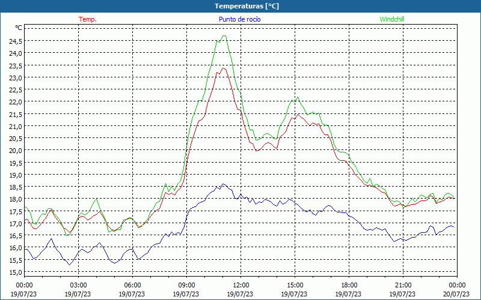The width and height of the screenshot is (481, 300).
Task: Click the 24,5 y-axis value
Action: pyautogui.click(x=16, y=41)
